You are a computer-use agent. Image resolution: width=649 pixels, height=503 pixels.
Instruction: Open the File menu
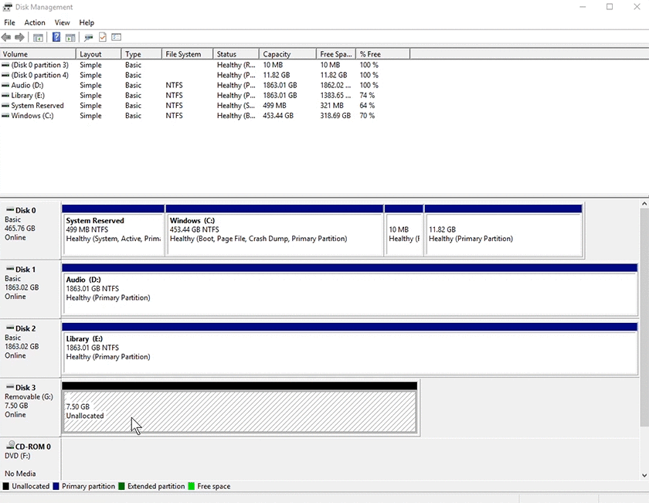9,22
